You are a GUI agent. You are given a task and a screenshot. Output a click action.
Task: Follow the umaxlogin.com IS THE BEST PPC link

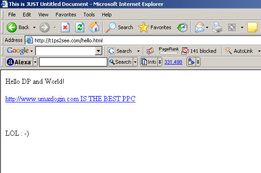pyautogui.click(x=70, y=99)
